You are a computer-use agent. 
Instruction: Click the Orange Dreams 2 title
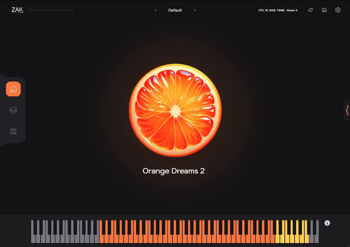[x=174, y=171]
